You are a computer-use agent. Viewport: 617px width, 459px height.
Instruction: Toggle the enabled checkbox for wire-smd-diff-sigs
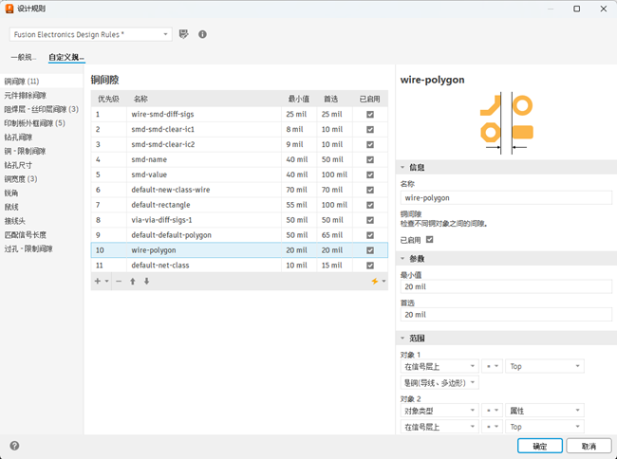(x=370, y=115)
